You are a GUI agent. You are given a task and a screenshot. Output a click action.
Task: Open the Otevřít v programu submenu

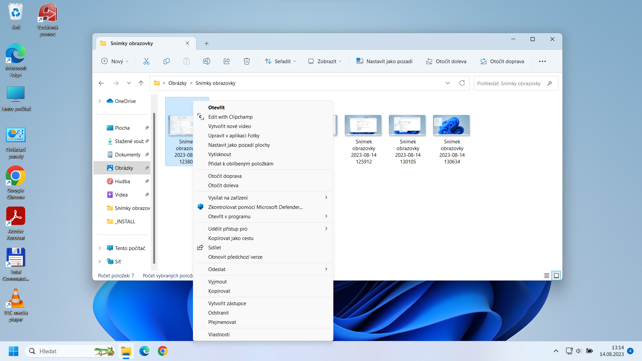tap(229, 217)
